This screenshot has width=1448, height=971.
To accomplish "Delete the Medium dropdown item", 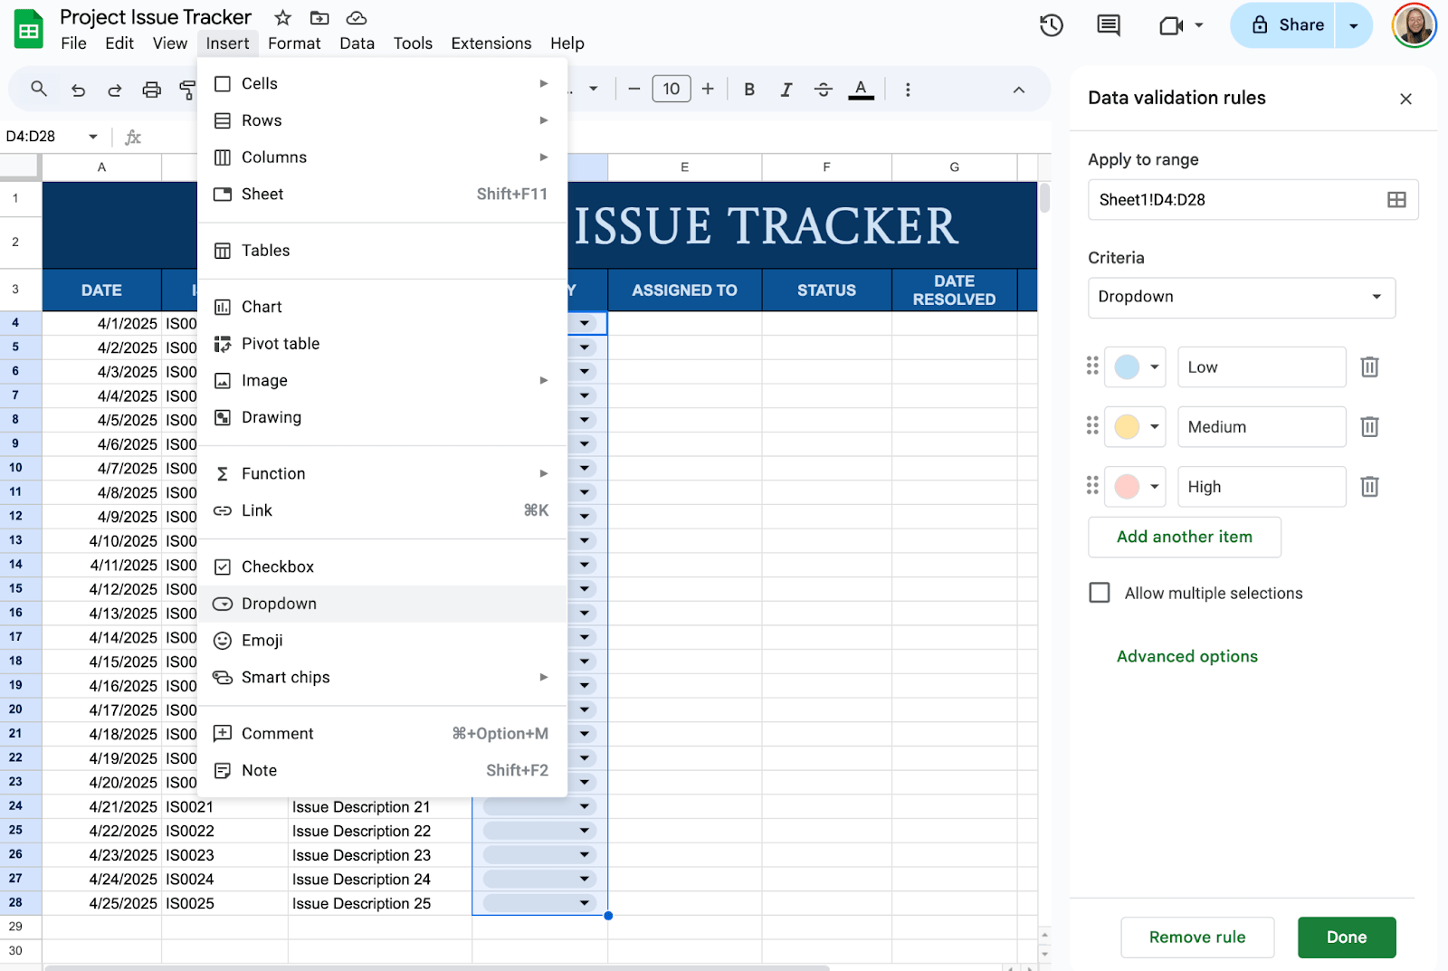I will tap(1369, 426).
